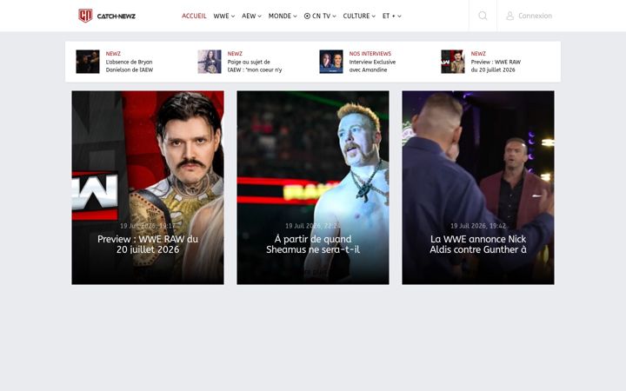The height and width of the screenshot is (391, 626).
Task: Open the Bryan Danielson absence article thumbnail
Action: coord(88,62)
